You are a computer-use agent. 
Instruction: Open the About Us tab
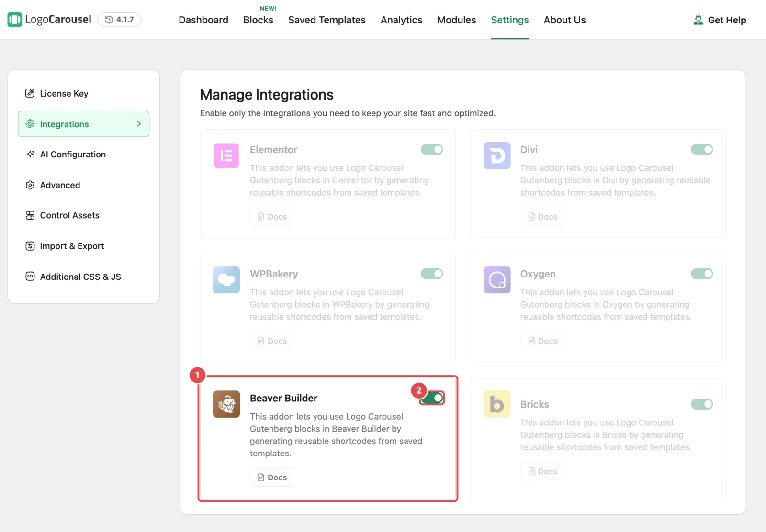565,20
